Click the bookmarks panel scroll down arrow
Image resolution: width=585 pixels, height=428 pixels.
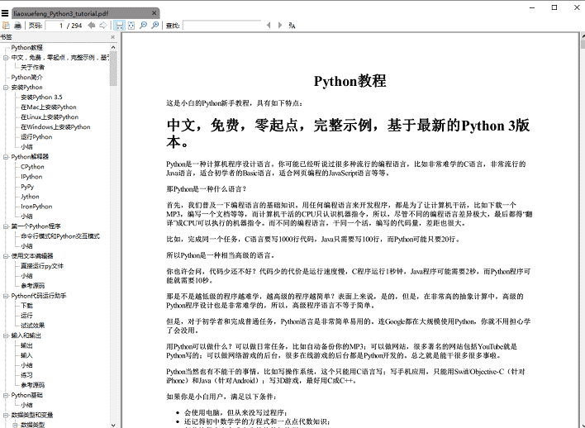point(113,425)
